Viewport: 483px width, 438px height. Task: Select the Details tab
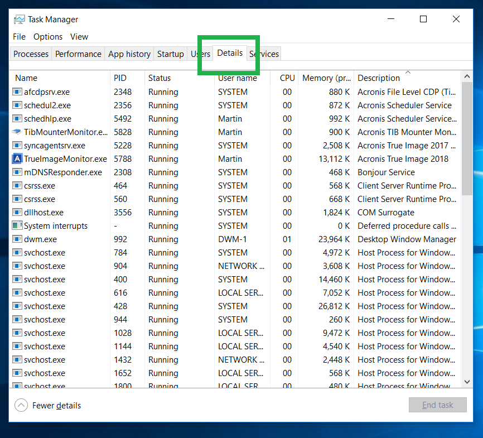coord(230,53)
